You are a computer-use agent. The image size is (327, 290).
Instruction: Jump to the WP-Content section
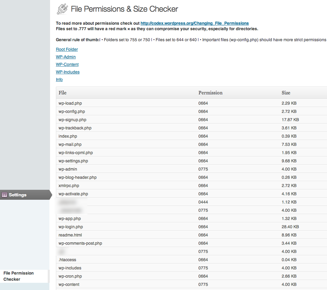click(x=67, y=64)
